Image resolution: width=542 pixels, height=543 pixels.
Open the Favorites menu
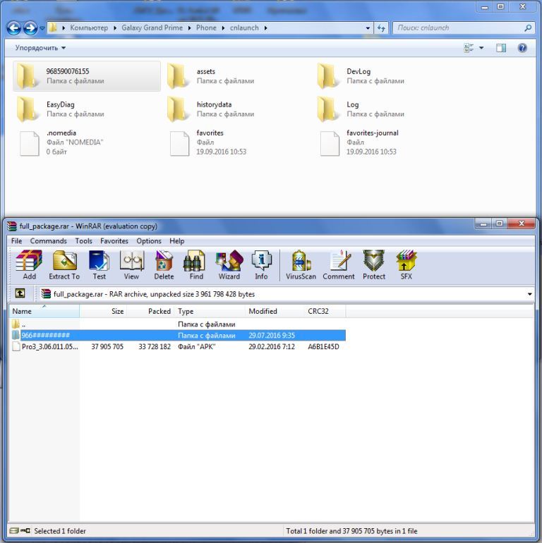pos(114,241)
